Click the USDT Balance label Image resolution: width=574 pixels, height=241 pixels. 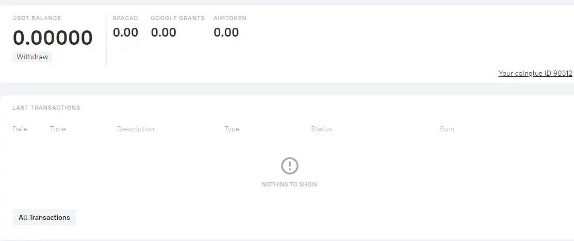coord(37,18)
